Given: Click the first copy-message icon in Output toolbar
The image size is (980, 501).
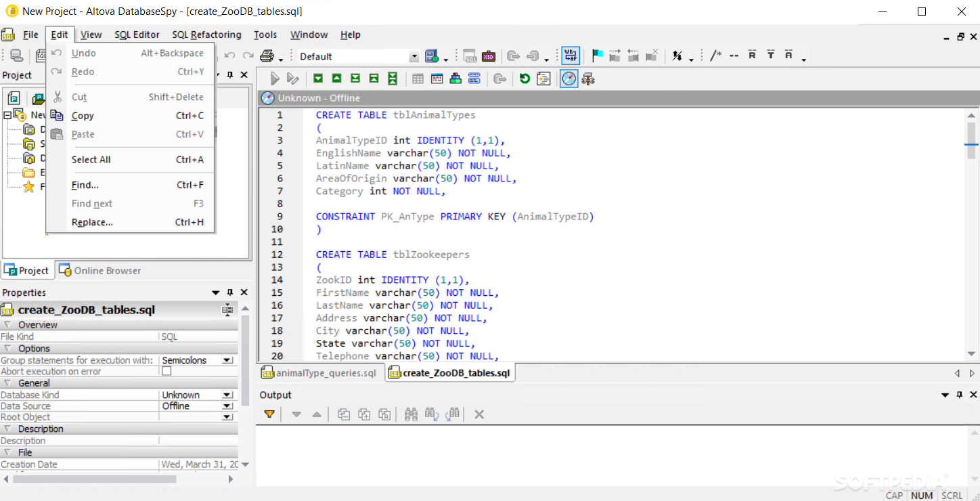Looking at the screenshot, I should (344, 414).
